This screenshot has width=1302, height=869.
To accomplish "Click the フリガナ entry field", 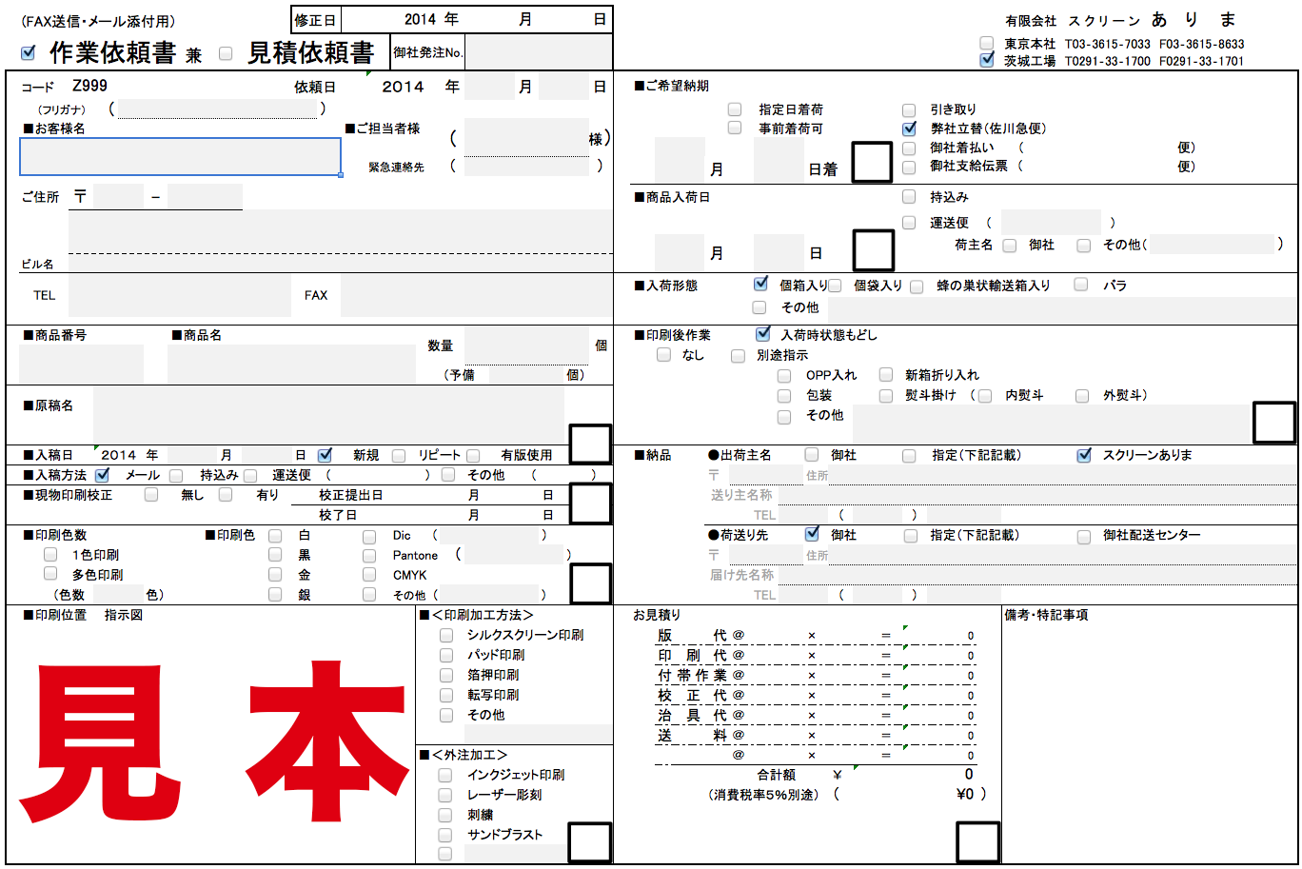I will pos(219,109).
